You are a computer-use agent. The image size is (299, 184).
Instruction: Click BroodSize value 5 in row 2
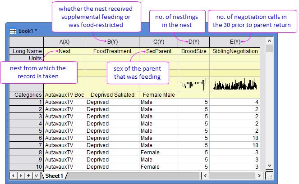click(194, 109)
